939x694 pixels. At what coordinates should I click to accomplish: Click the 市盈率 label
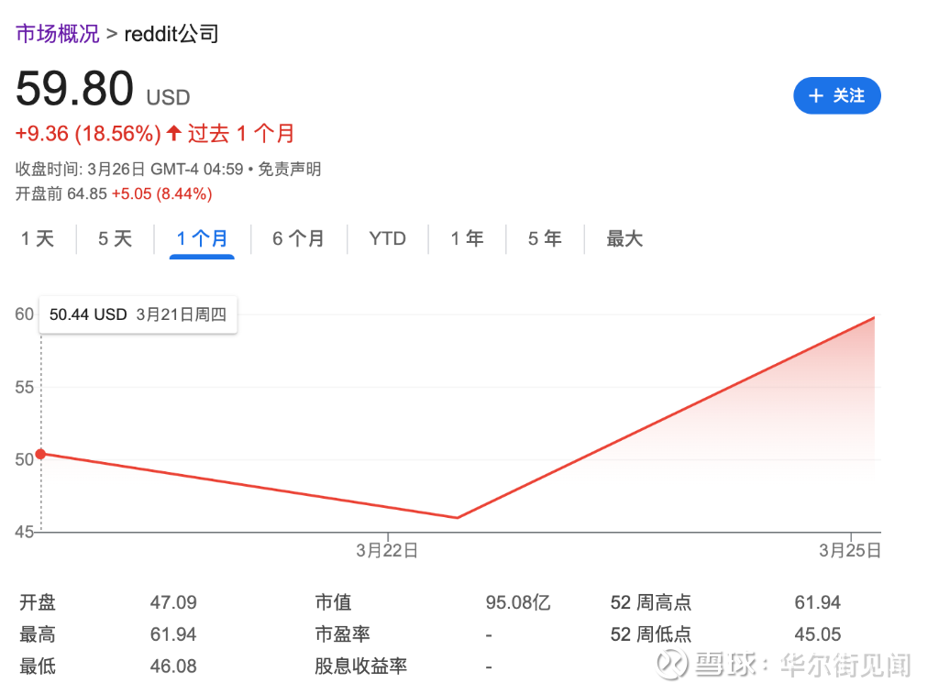coord(343,634)
